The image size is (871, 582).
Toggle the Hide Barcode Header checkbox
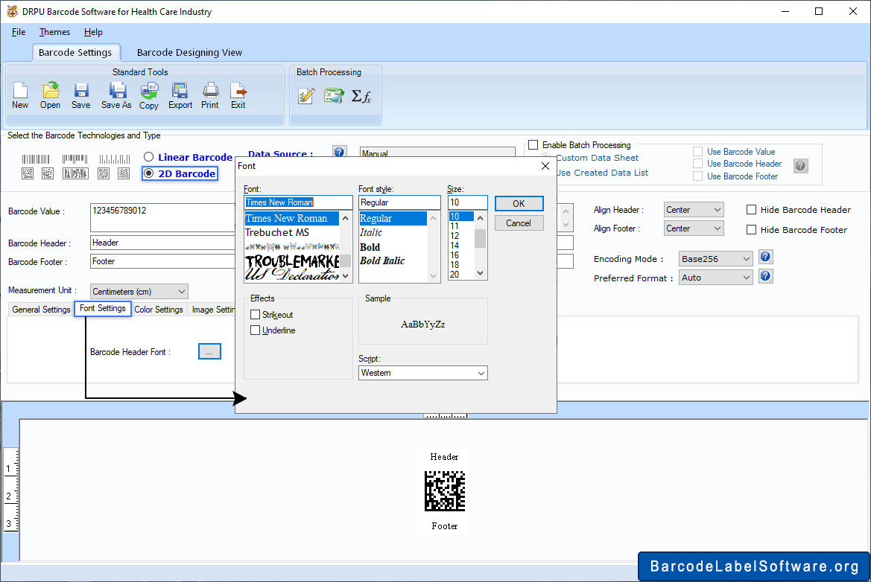pos(751,210)
